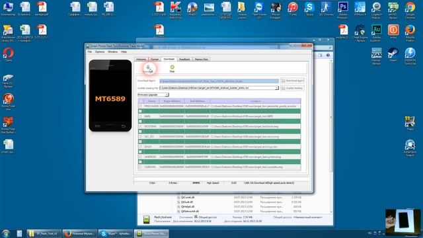423x238 pixels.
Task: Open the Opera desktop shortcut
Action: point(8,54)
